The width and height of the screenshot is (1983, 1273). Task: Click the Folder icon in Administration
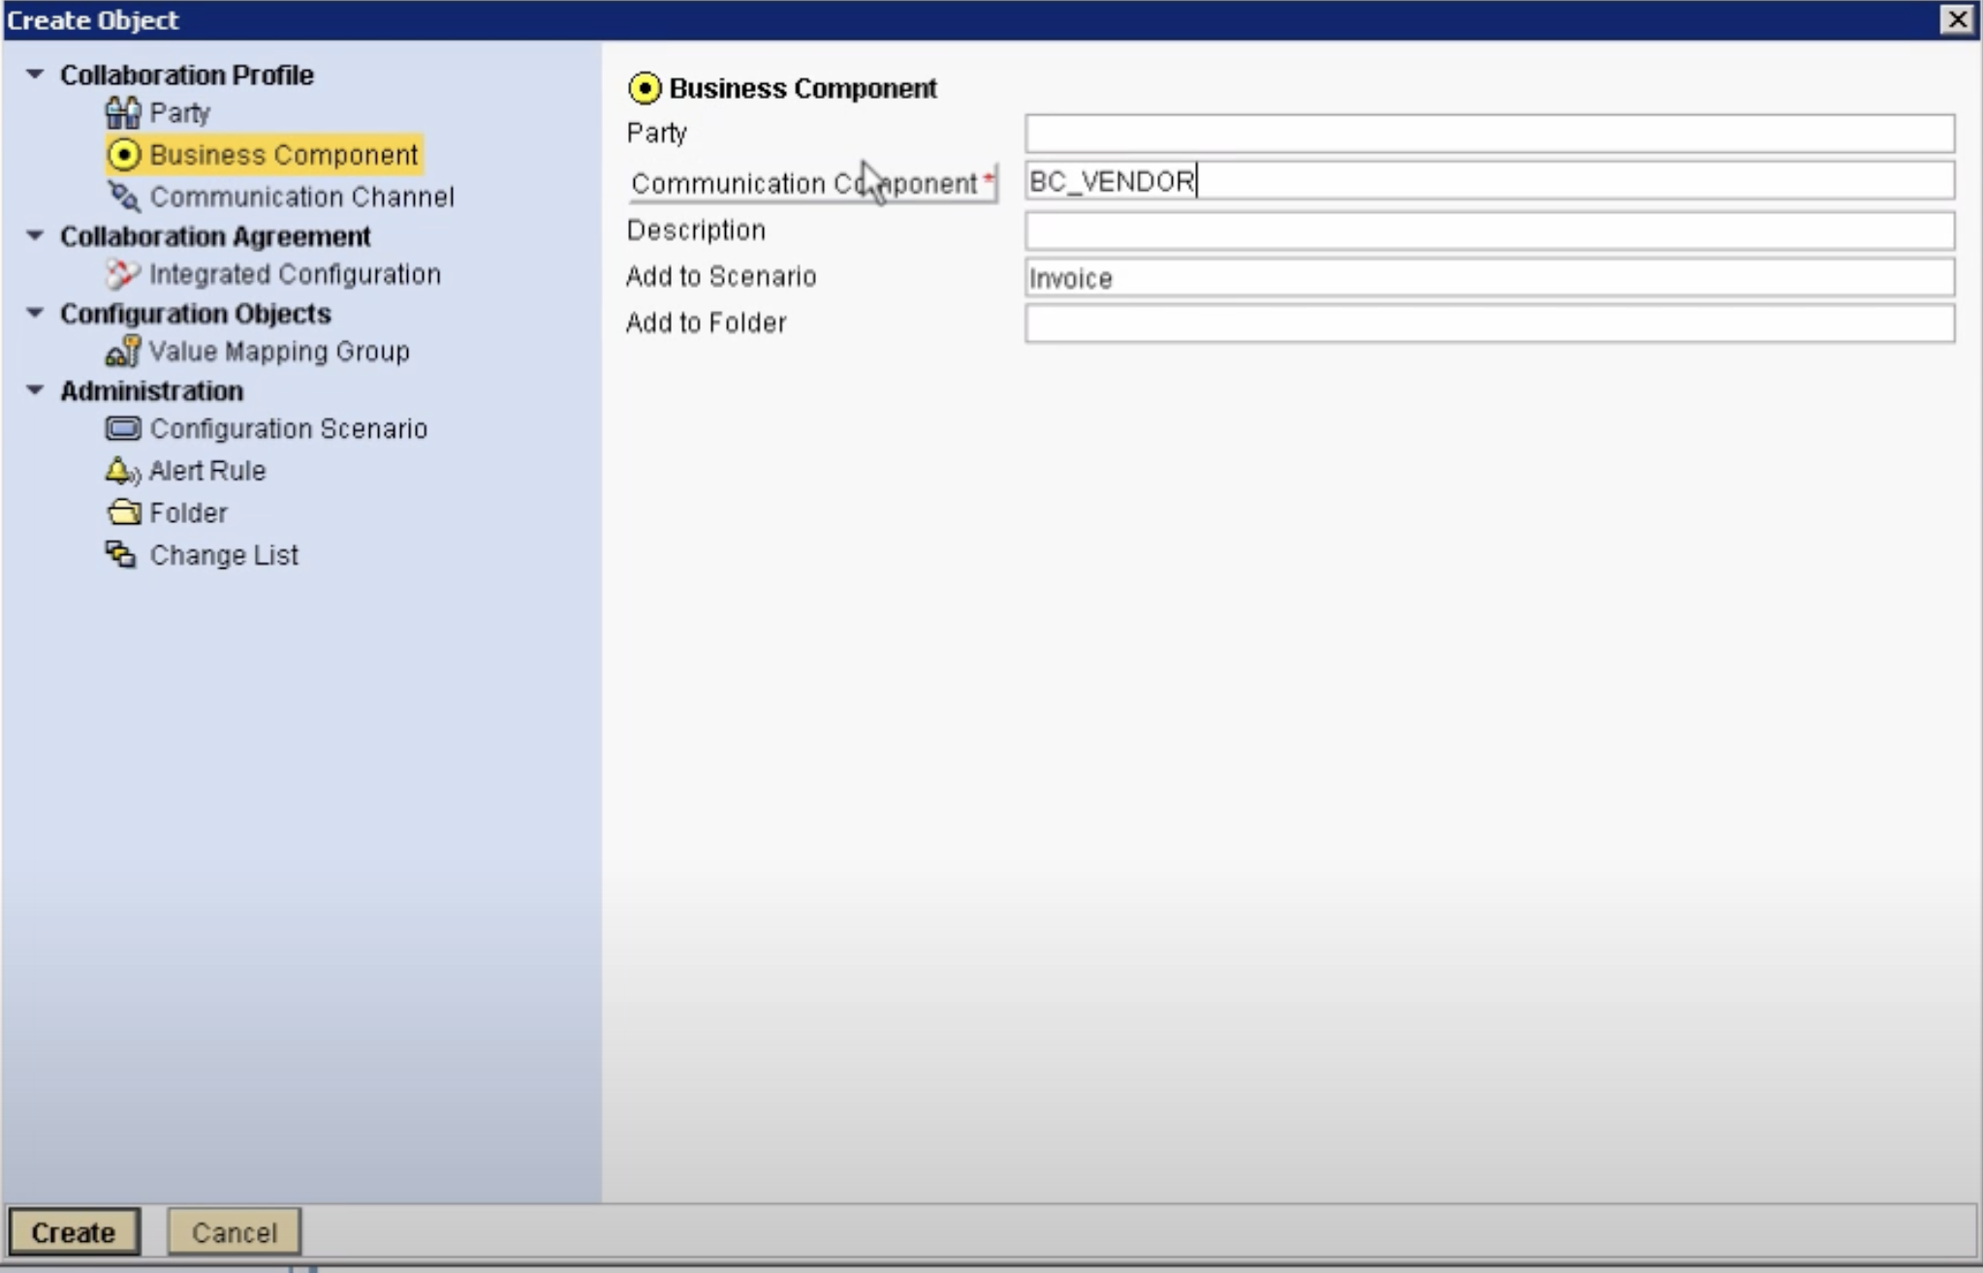coord(123,512)
